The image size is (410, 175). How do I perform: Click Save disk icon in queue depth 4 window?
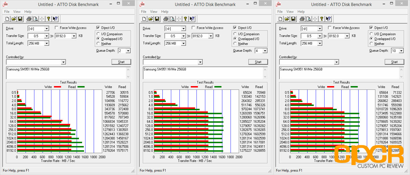[x=157, y=19]
